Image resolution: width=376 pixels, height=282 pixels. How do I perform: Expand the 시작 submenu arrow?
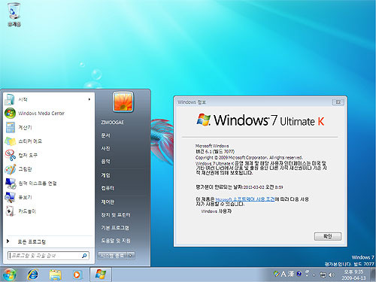89,99
